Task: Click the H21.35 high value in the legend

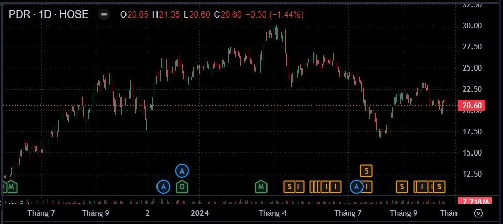Action: coord(166,15)
